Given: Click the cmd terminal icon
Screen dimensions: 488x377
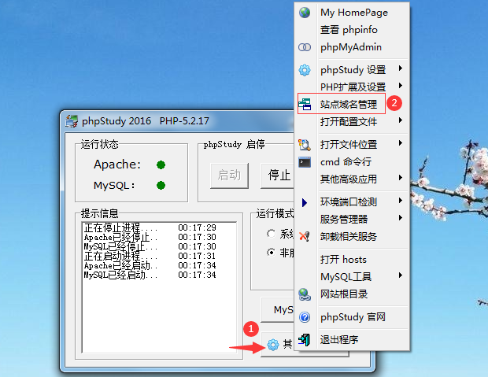Looking at the screenshot, I should 305,162.
